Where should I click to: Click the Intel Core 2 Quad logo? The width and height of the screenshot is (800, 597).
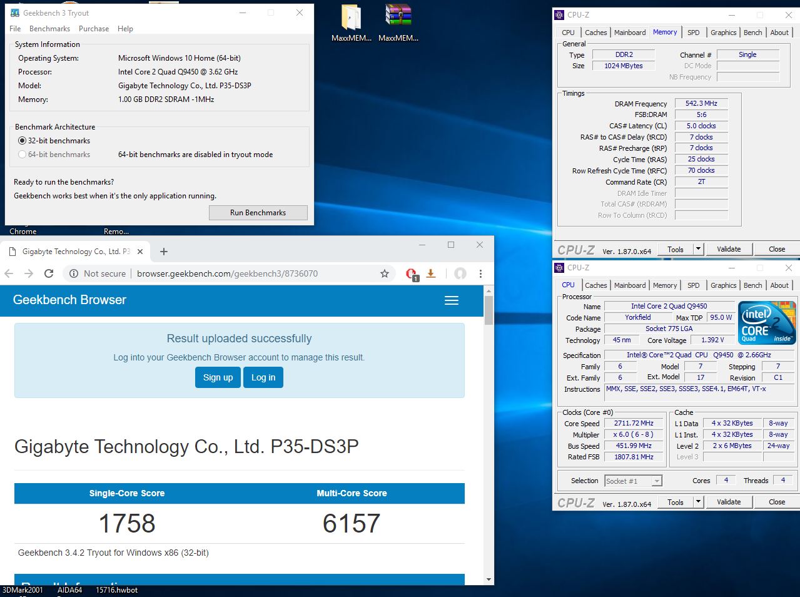[x=767, y=322]
